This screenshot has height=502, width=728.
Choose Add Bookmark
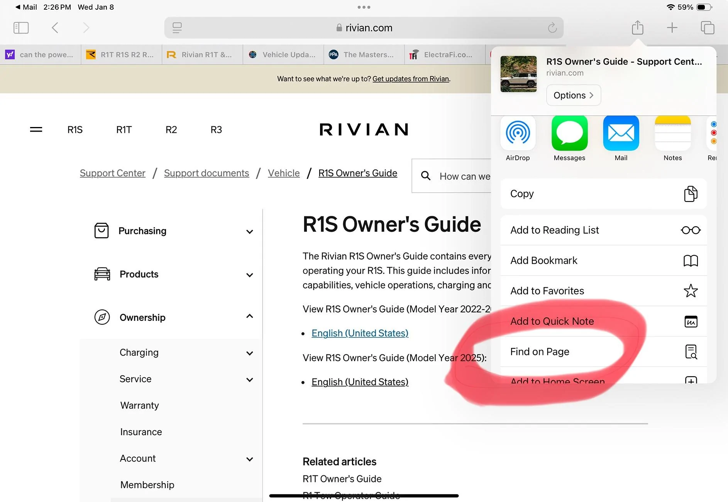(604, 261)
